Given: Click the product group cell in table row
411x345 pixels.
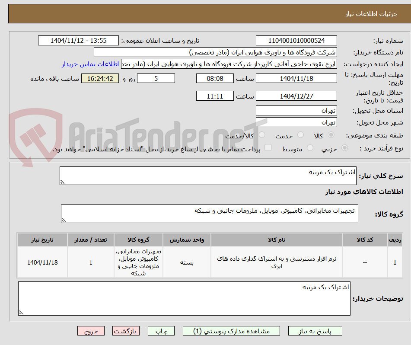Looking at the screenshot, I should [x=138, y=262].
